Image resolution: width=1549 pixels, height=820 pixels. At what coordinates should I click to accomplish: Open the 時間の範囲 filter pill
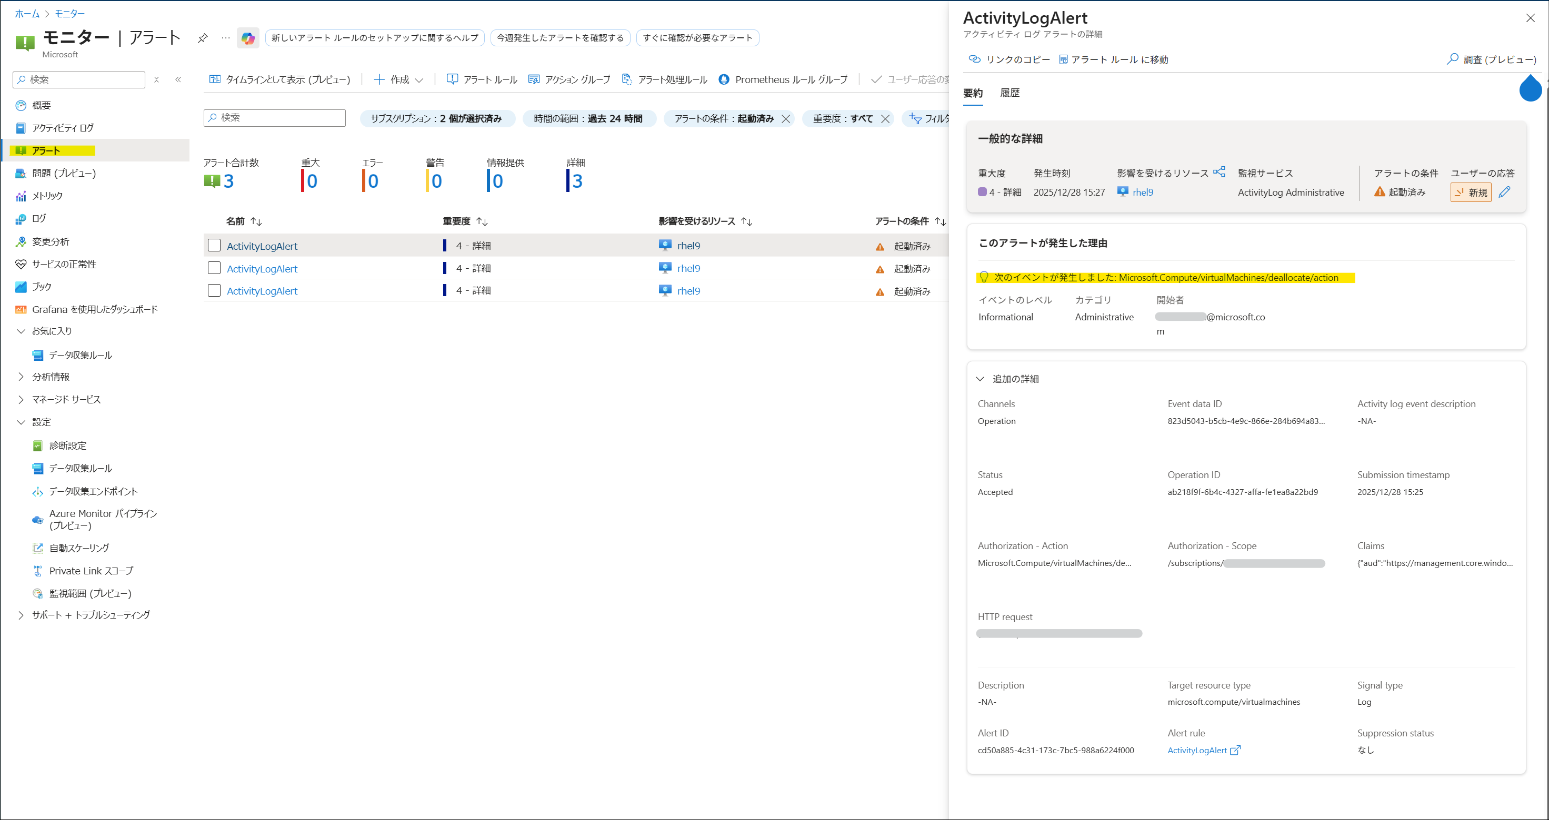click(588, 119)
